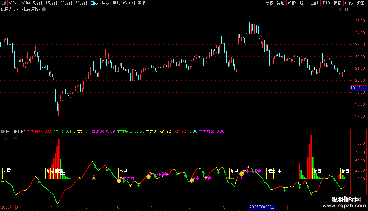Switch to the 分时 intraday view

(13, 3)
